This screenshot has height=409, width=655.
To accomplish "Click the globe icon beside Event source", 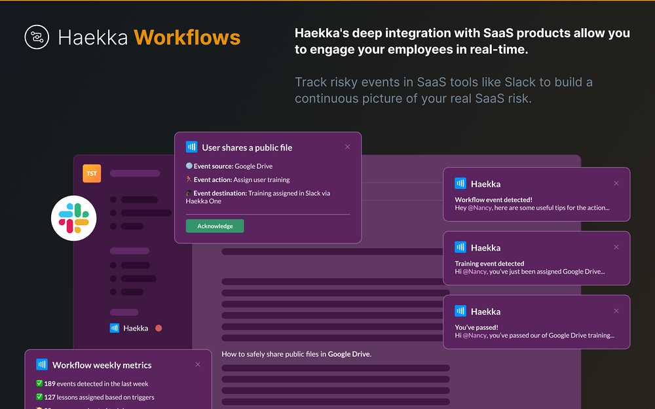I will click(x=189, y=166).
